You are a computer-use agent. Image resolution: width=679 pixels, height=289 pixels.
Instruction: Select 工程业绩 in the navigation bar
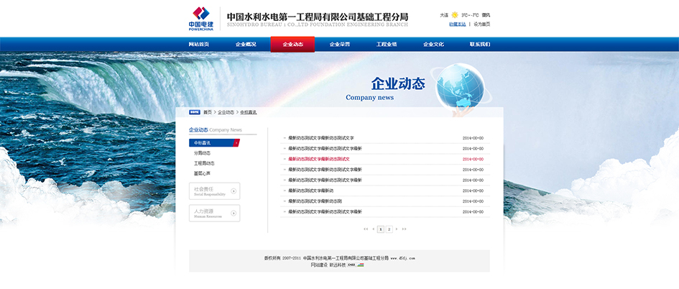[387, 45]
